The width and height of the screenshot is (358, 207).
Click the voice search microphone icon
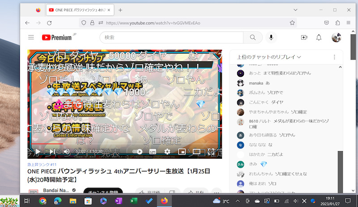point(271,38)
